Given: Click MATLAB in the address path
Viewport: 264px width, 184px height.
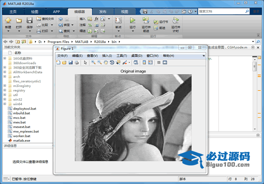Looking at the screenshot, I should pos(82,42).
